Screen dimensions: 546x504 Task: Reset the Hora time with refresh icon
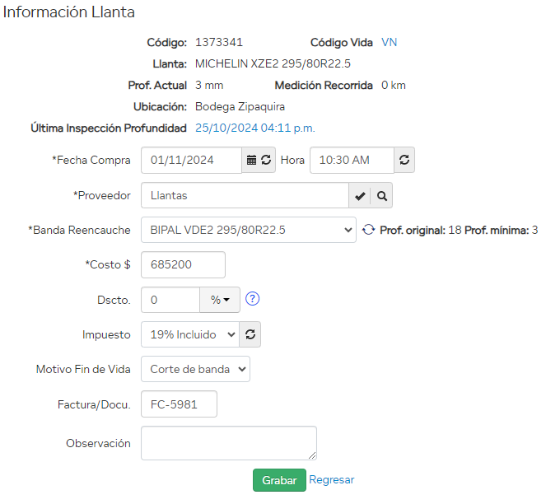404,161
